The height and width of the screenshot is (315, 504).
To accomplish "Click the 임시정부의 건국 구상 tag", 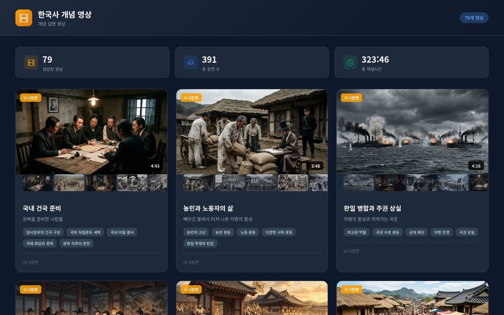I will [43, 232].
